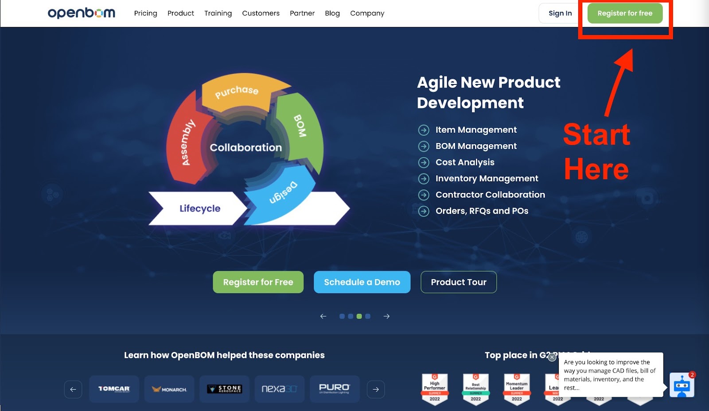Start the Product Tour
Screen dimensions: 709x411
point(459,282)
